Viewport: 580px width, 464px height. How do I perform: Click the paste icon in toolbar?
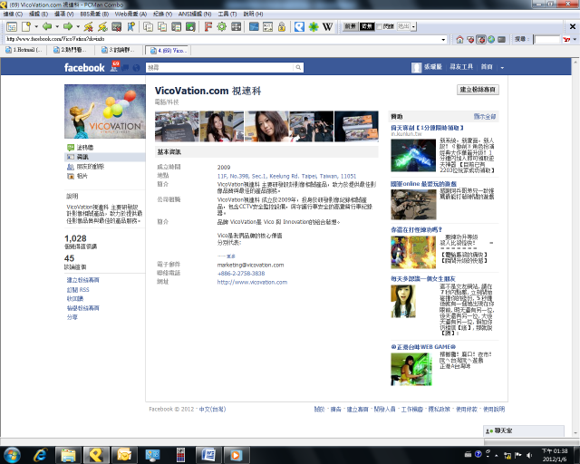coord(177,26)
